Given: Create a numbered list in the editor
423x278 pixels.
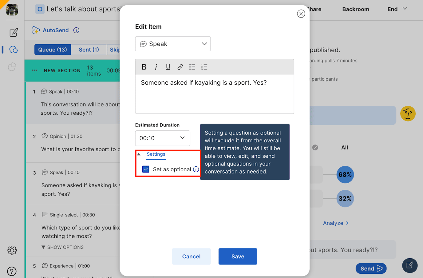Looking at the screenshot, I should tap(204, 67).
